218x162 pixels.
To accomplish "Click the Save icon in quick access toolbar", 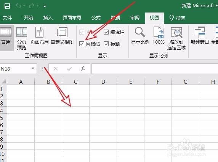I will [x=7, y=6].
